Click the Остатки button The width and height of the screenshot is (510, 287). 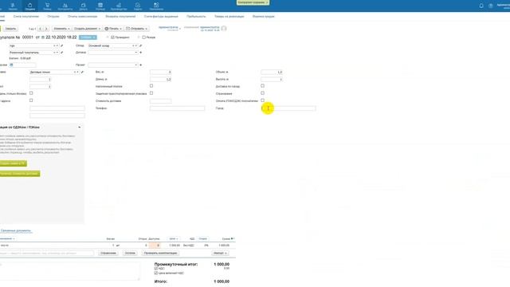(x=130, y=254)
